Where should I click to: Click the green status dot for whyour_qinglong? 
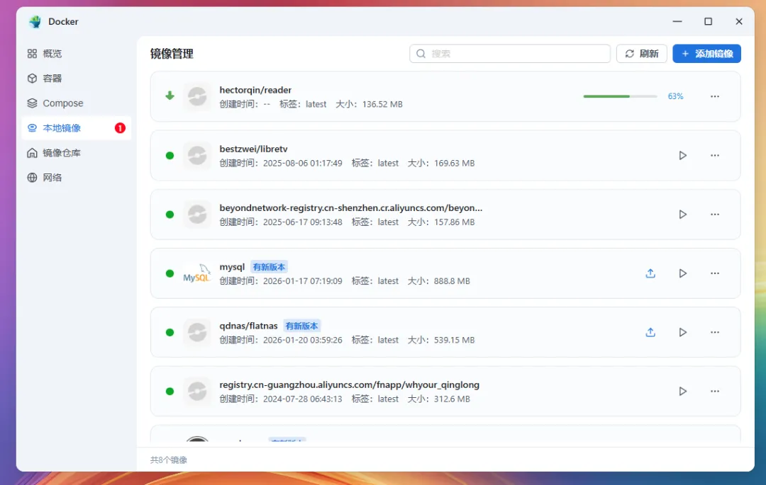(x=170, y=392)
